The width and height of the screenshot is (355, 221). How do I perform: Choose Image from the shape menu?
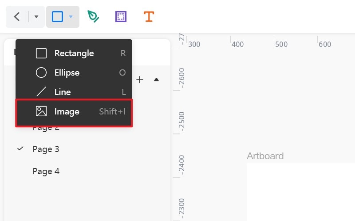pos(67,111)
